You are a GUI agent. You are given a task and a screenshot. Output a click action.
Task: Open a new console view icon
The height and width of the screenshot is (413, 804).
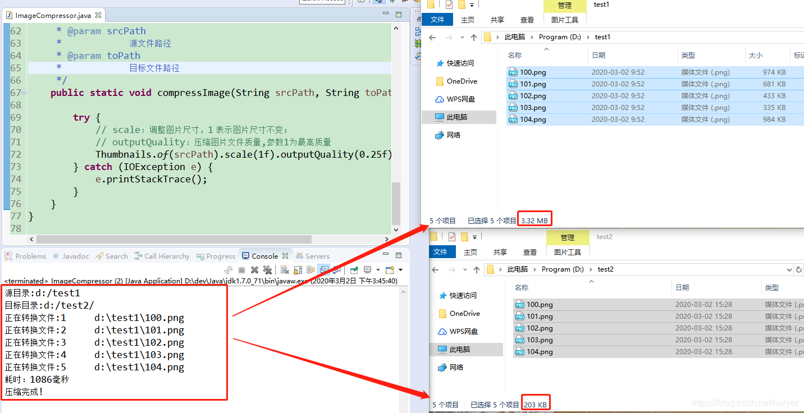click(390, 270)
